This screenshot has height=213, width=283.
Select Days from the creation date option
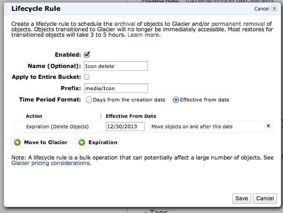(x=88, y=100)
